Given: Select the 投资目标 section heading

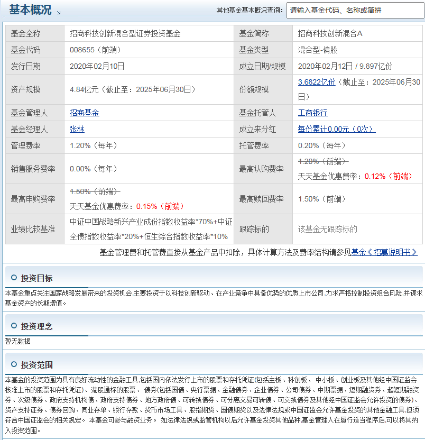Looking at the screenshot, I should pyautogui.click(x=36, y=278).
